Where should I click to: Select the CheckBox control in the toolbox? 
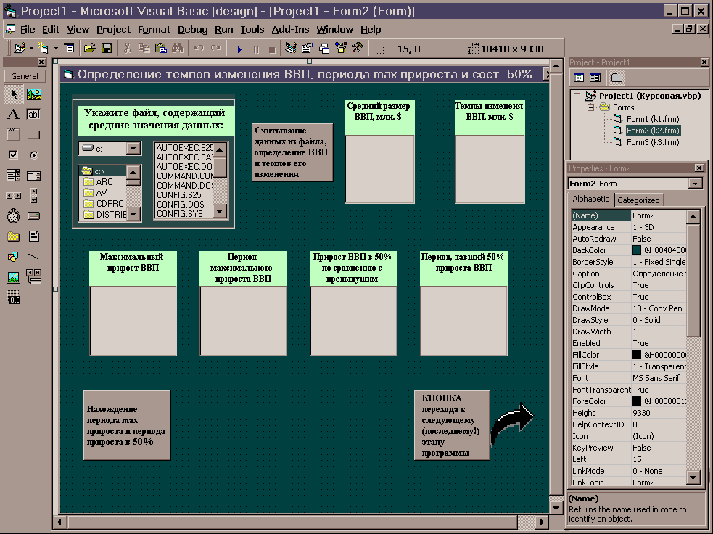coord(13,155)
